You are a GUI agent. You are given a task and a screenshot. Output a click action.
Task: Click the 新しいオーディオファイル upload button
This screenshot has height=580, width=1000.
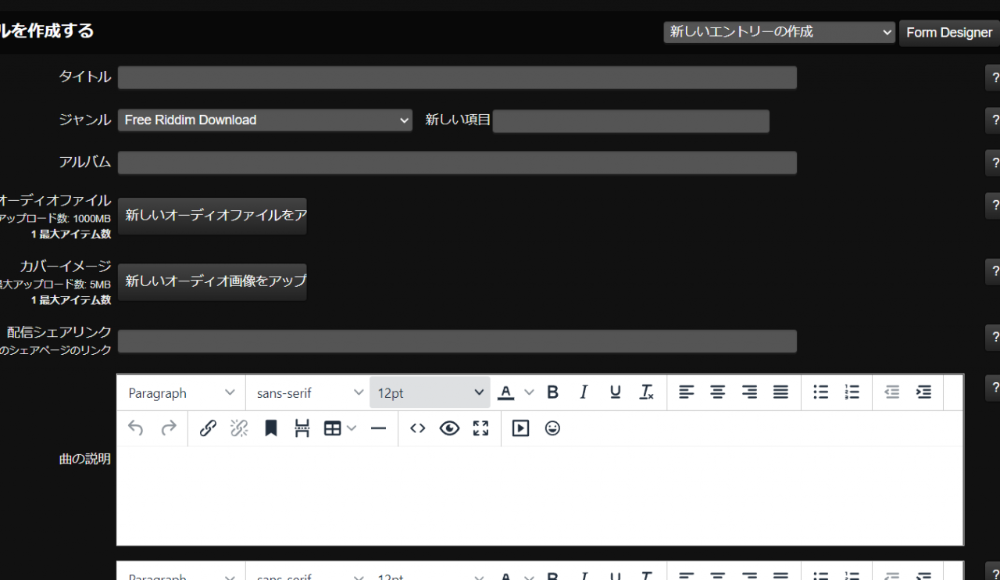(212, 216)
